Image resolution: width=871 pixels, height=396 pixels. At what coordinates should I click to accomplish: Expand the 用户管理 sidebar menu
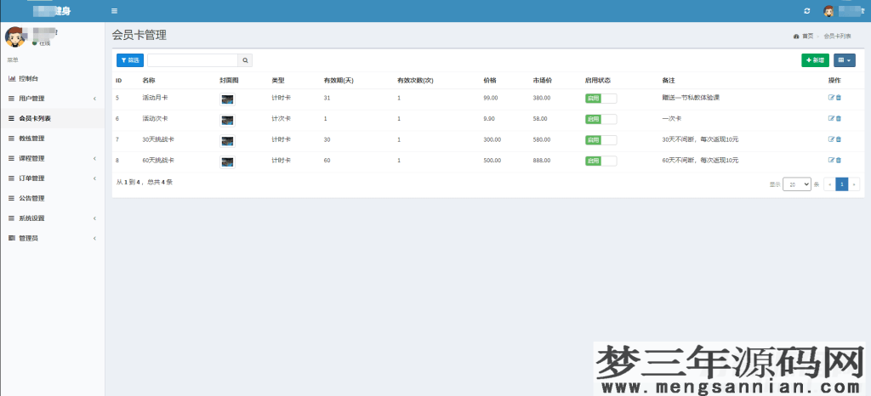pos(52,99)
